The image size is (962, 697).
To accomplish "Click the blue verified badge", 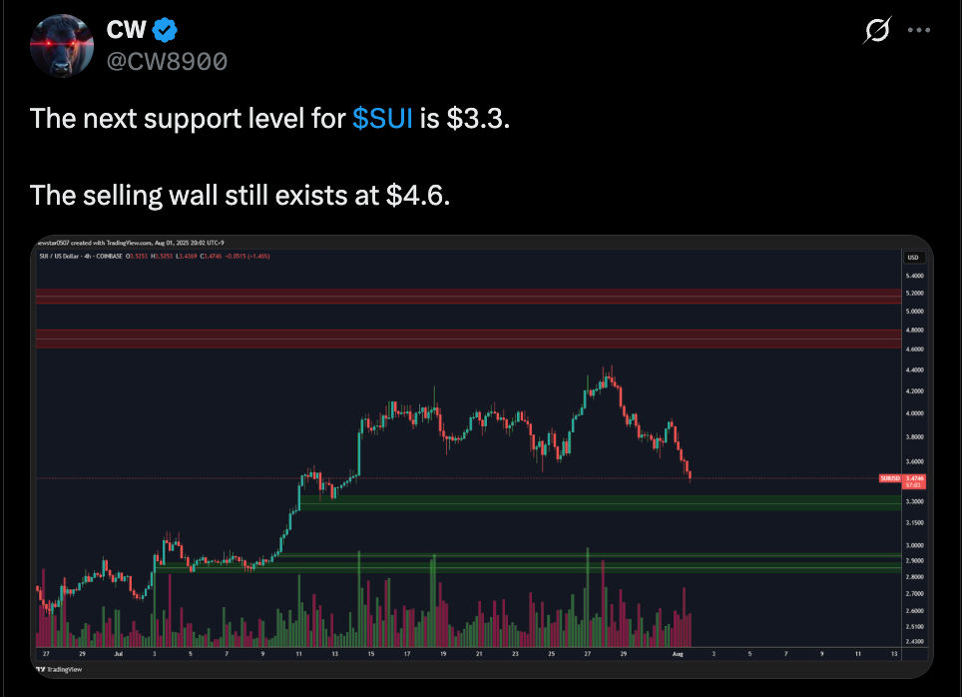I will (x=165, y=30).
